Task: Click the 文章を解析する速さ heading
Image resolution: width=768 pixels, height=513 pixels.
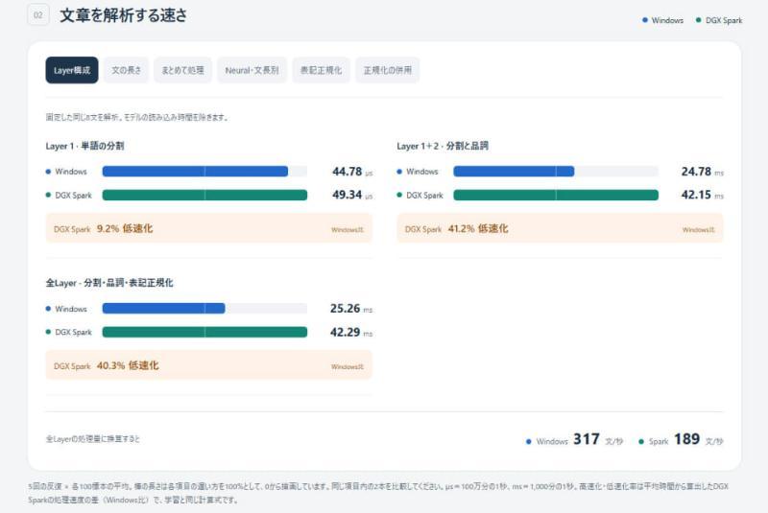Action: [124, 15]
